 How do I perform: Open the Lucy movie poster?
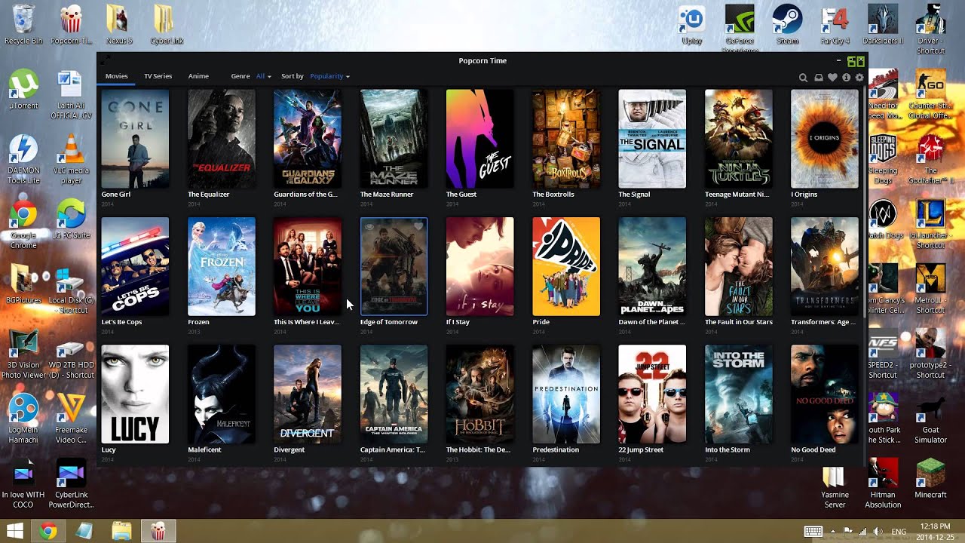(135, 394)
